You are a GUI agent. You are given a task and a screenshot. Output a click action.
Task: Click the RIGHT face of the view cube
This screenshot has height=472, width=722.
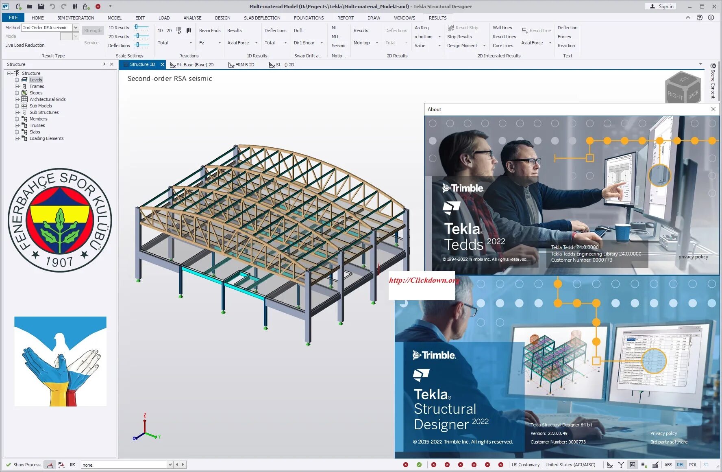pyautogui.click(x=675, y=95)
